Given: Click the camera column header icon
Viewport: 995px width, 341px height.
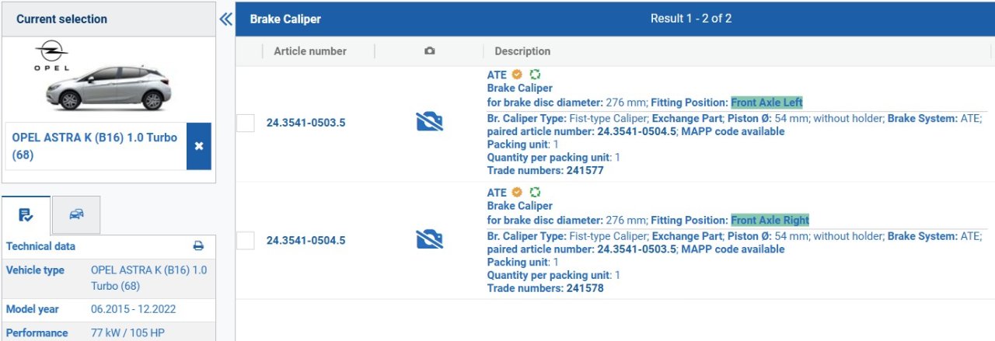Looking at the screenshot, I should point(429,51).
